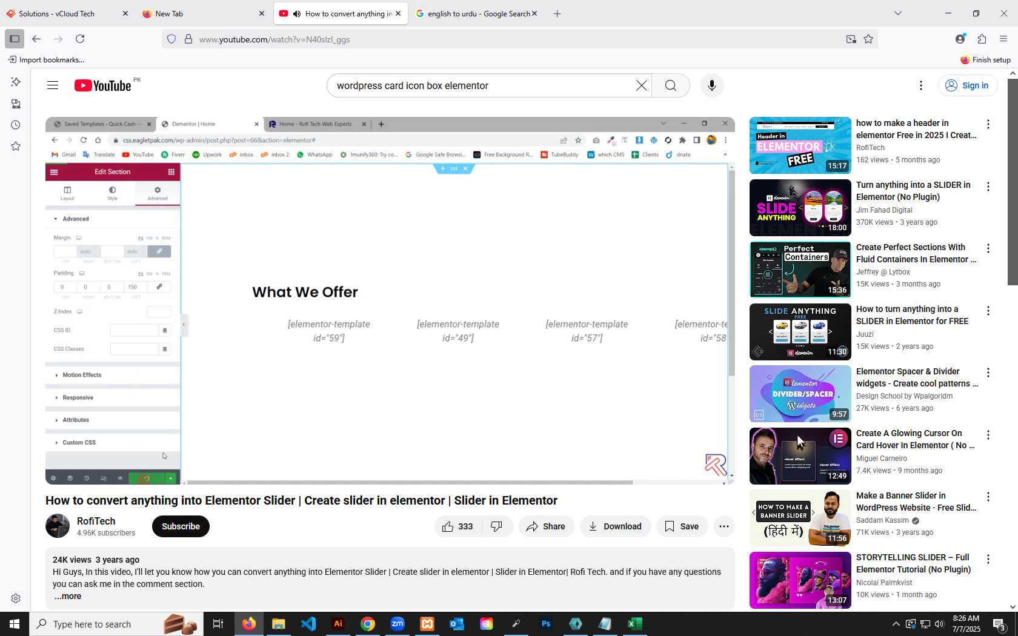Save the video to a playlist
The image size is (1018, 636).
682,526
